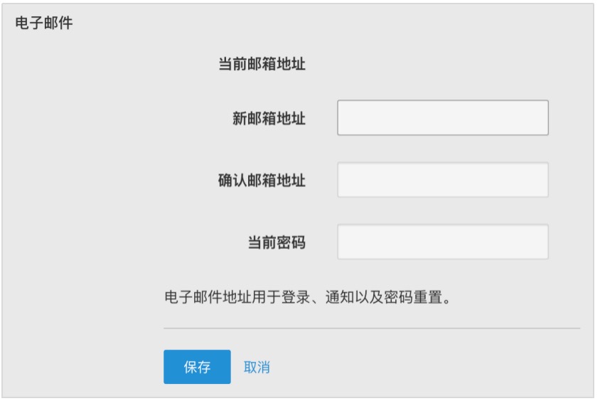Select the highlighted text box beside 新邮箱地址
Viewport: 600px width, 401px height.
click(443, 117)
